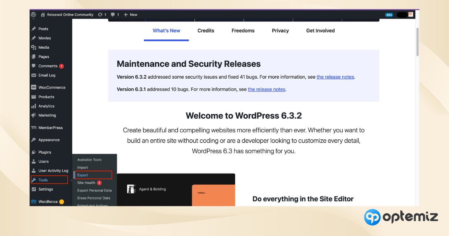Expand the Appearance menu in sidebar
This screenshot has width=449, height=236.
pos(49,140)
